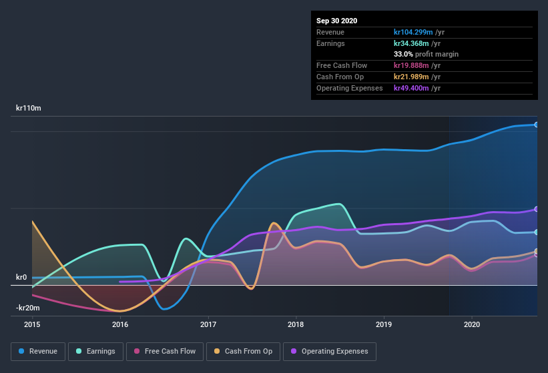
Task: Click the Operating Expenses endpoint marker
Action: (x=537, y=209)
